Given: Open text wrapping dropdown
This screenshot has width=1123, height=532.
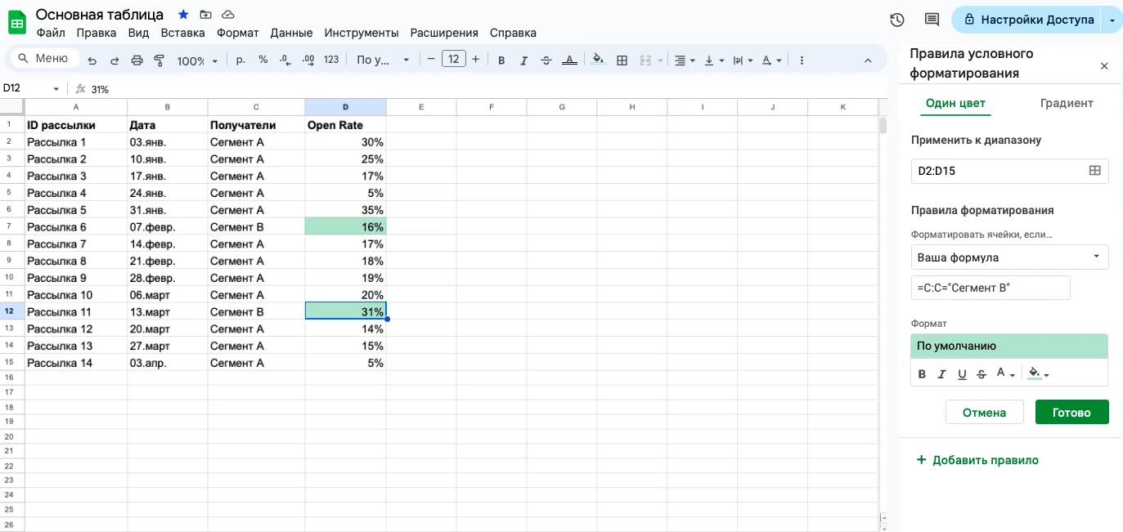Looking at the screenshot, I should (743, 60).
